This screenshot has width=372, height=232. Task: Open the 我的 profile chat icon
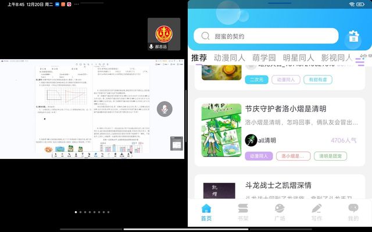click(353, 209)
